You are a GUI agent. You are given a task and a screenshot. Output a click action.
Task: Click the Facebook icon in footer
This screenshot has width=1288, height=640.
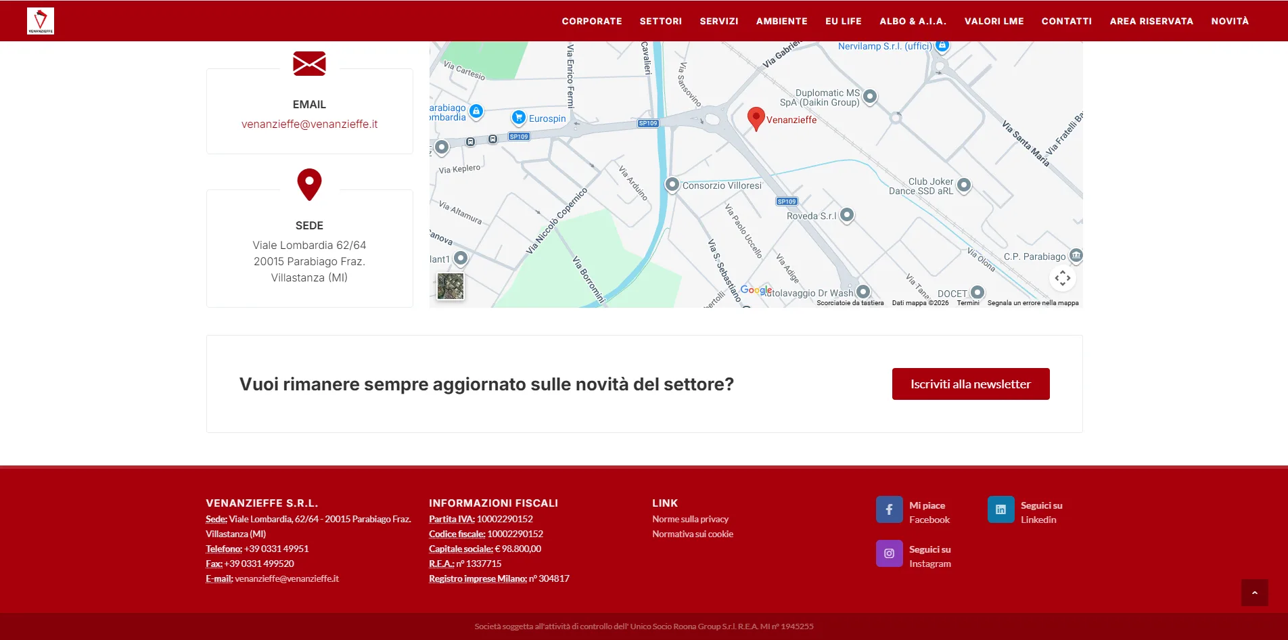pyautogui.click(x=889, y=509)
